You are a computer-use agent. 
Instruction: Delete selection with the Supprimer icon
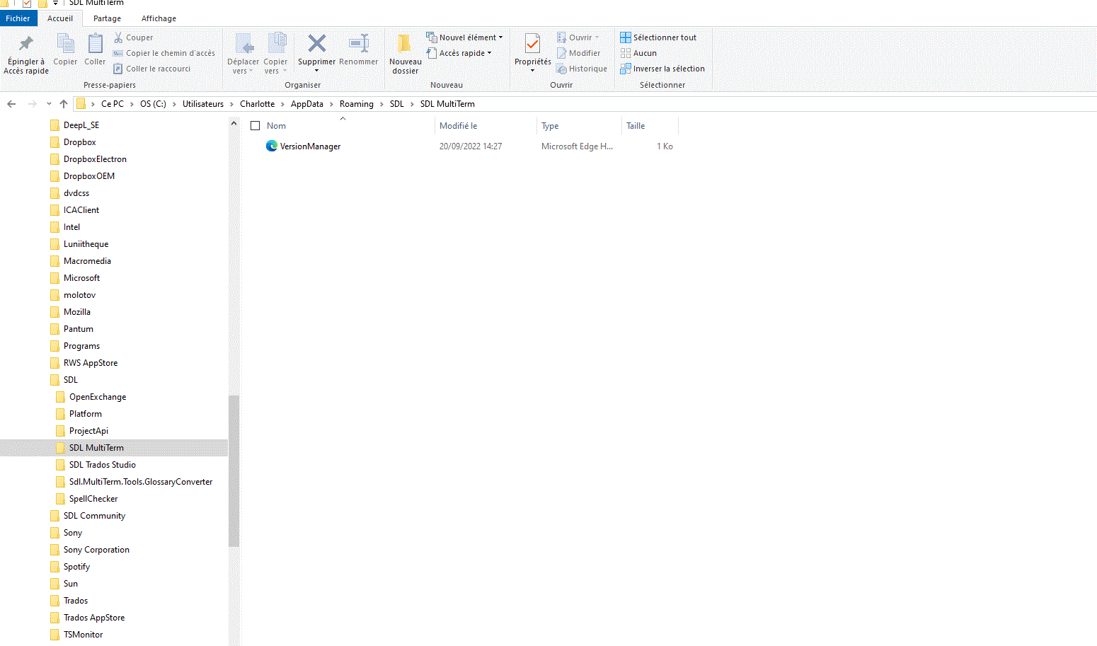point(316,50)
